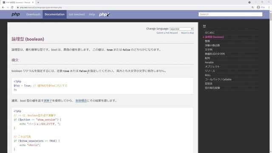The width and height of the screenshot is (272, 153).
Task: Click the echo "<hr>\n"; code line
Action: coord(30,145)
